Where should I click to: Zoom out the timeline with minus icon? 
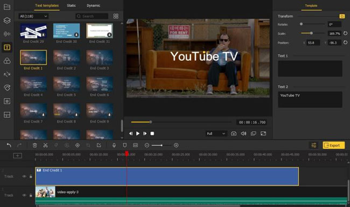147,145
